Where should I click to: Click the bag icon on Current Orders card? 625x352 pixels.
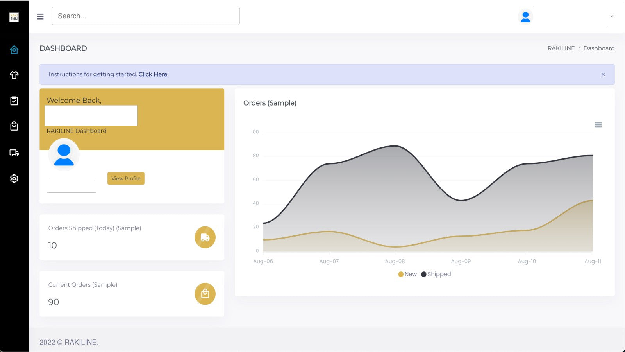[x=205, y=294]
